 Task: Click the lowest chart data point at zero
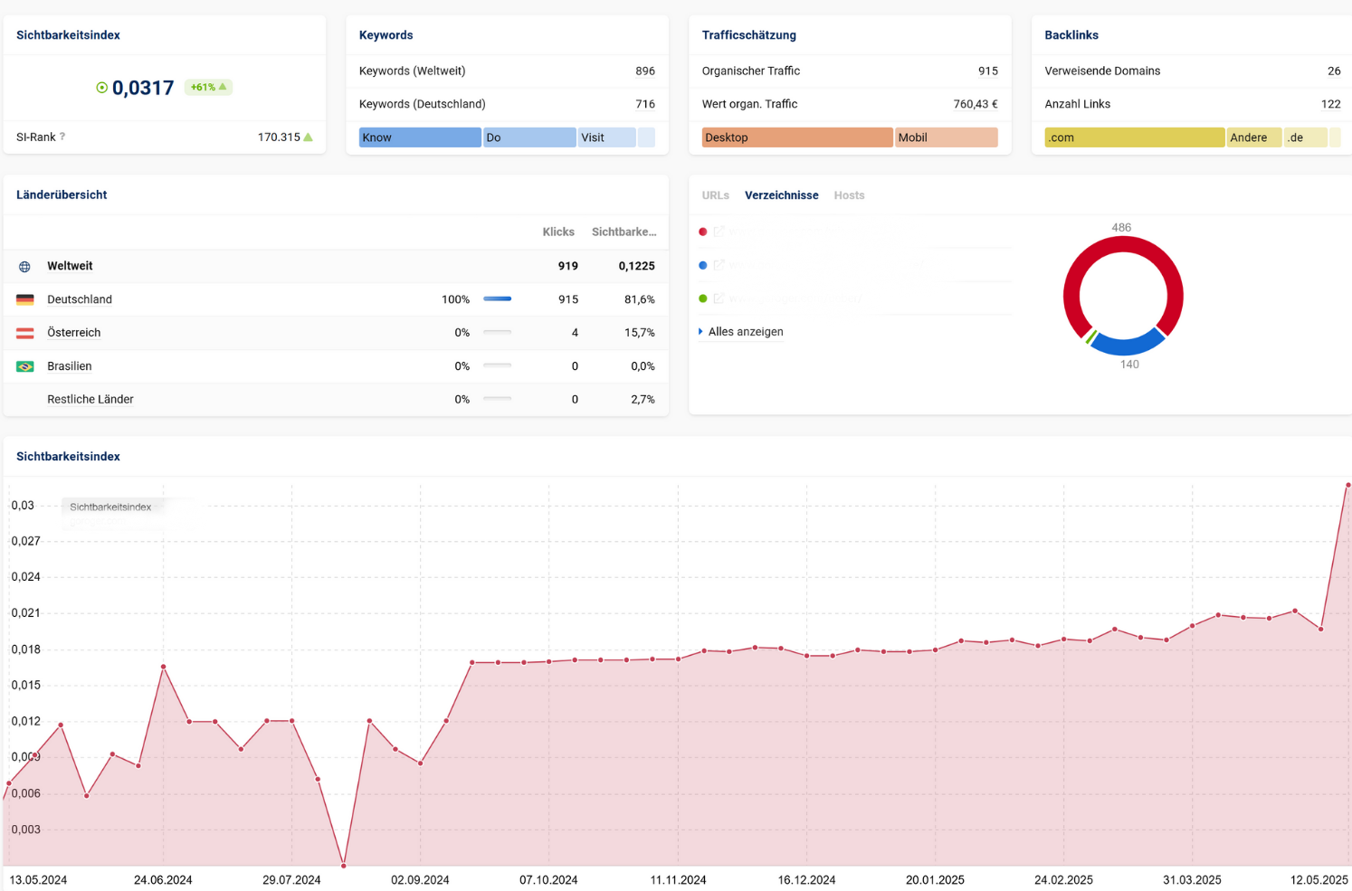[x=344, y=866]
